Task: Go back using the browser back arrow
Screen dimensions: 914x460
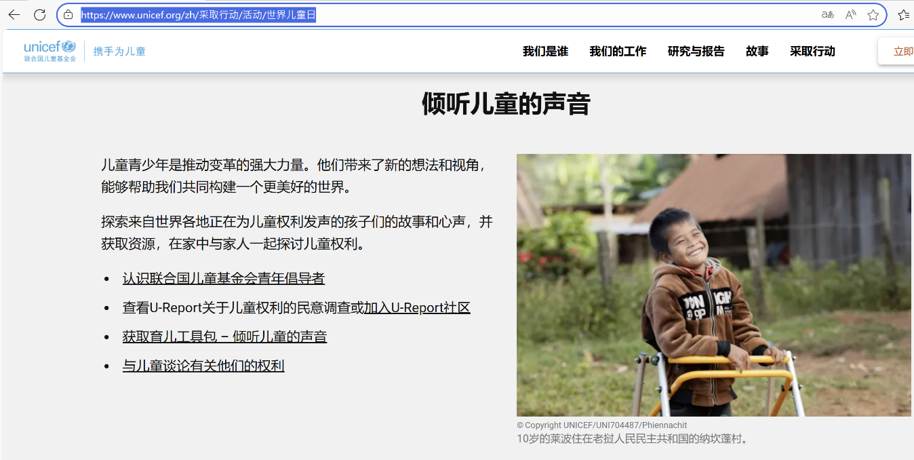Action: pyautogui.click(x=14, y=15)
